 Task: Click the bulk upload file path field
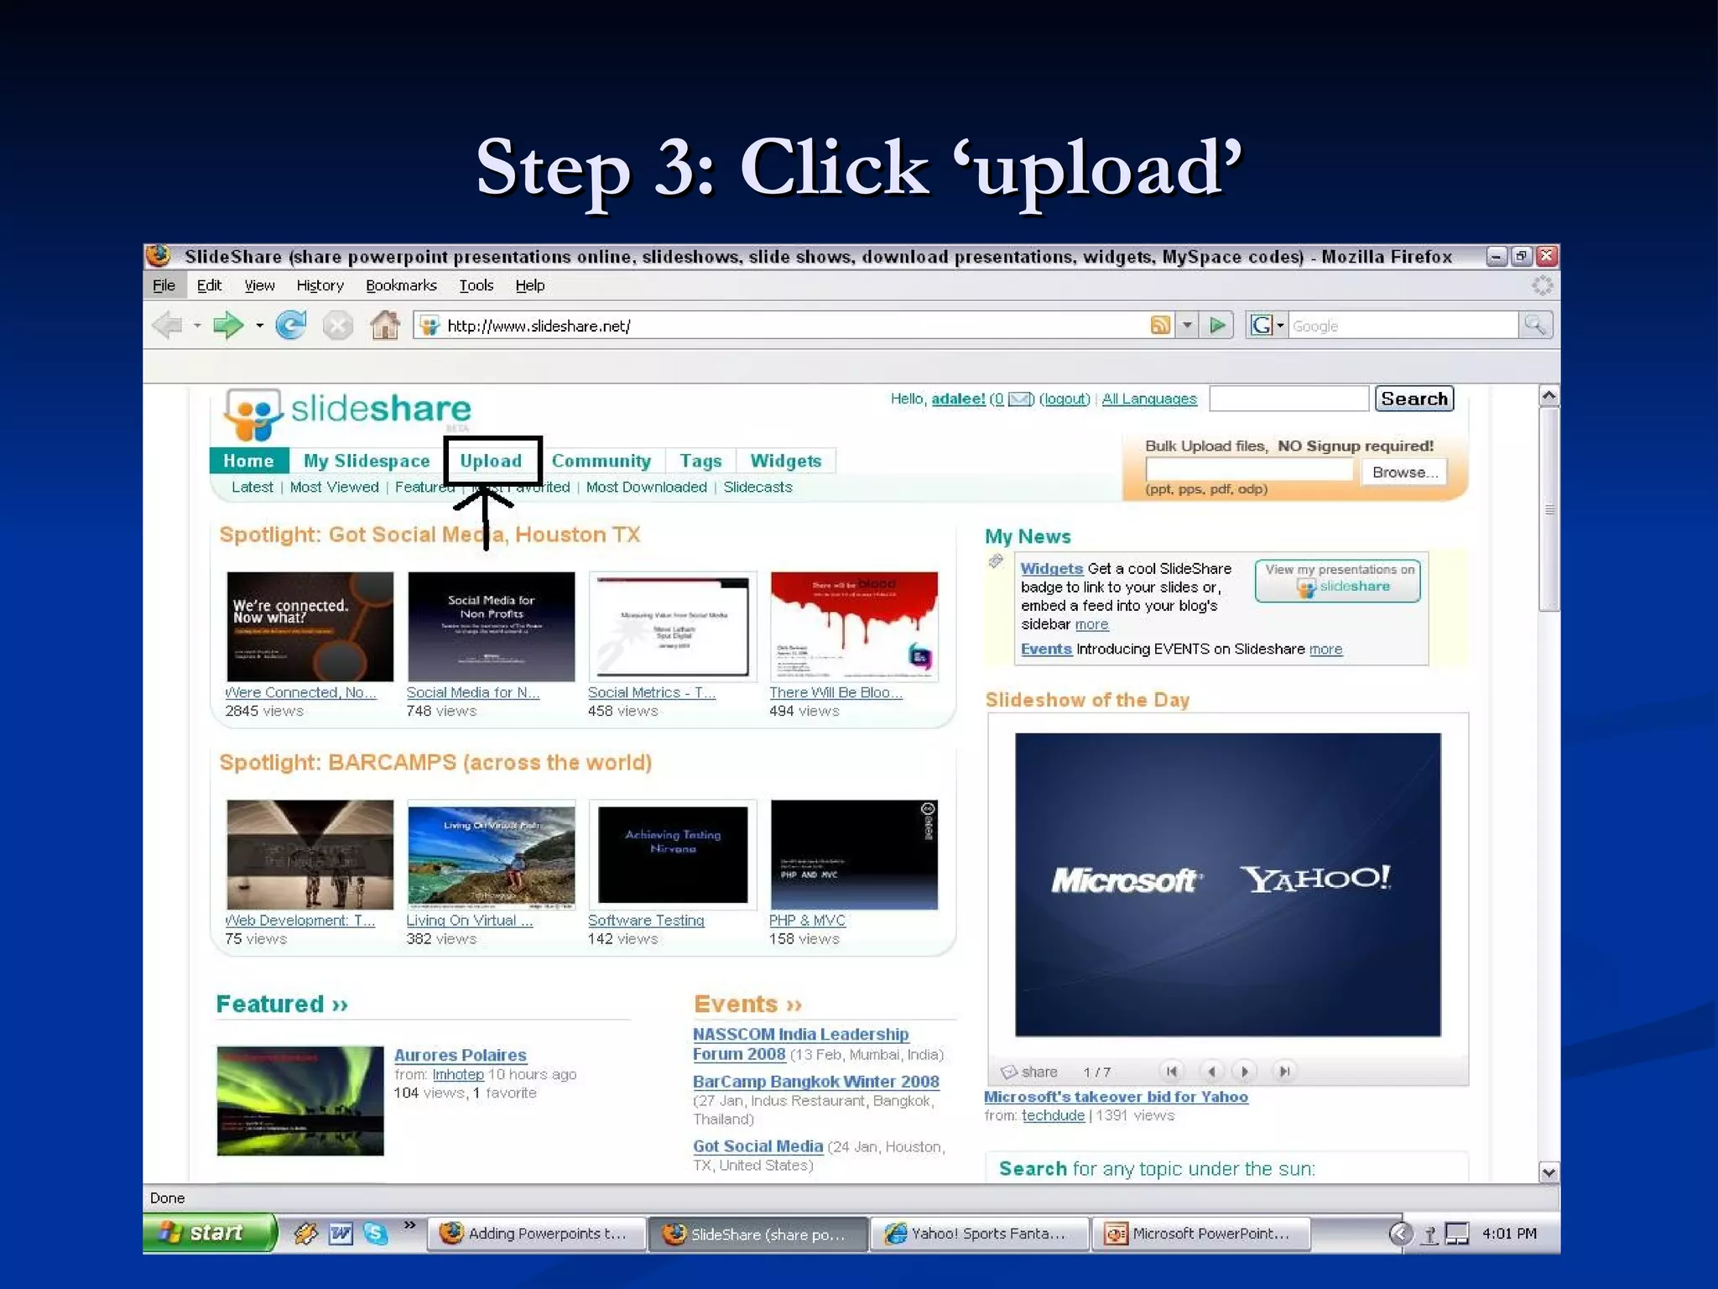point(1249,471)
